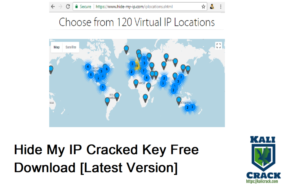
Task: Select the '4' cluster in western North America
Action: (x=88, y=67)
